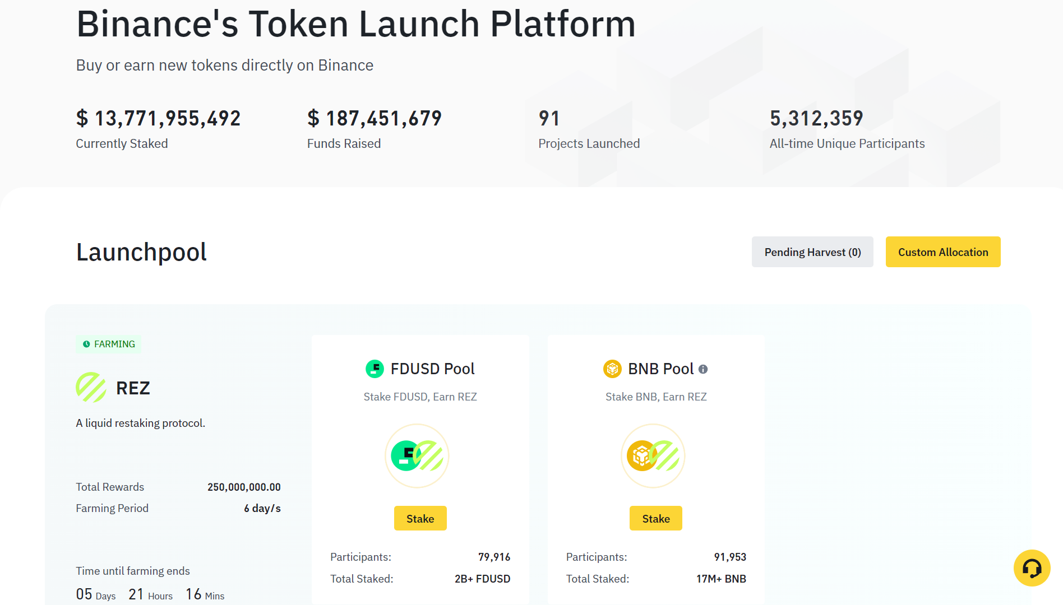Click the 'Time until farming ends' label

point(133,571)
